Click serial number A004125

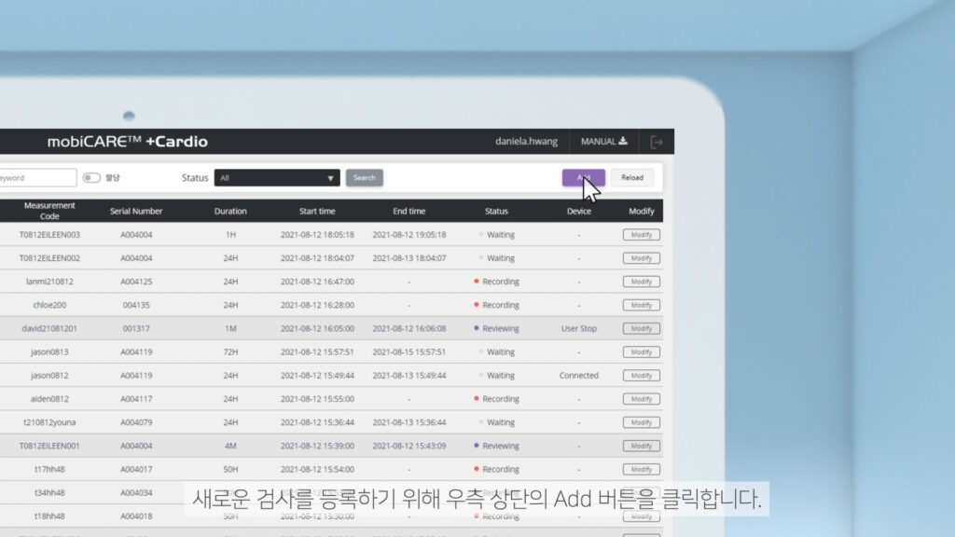136,282
